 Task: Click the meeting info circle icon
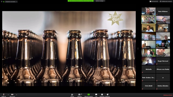click(2, 2)
